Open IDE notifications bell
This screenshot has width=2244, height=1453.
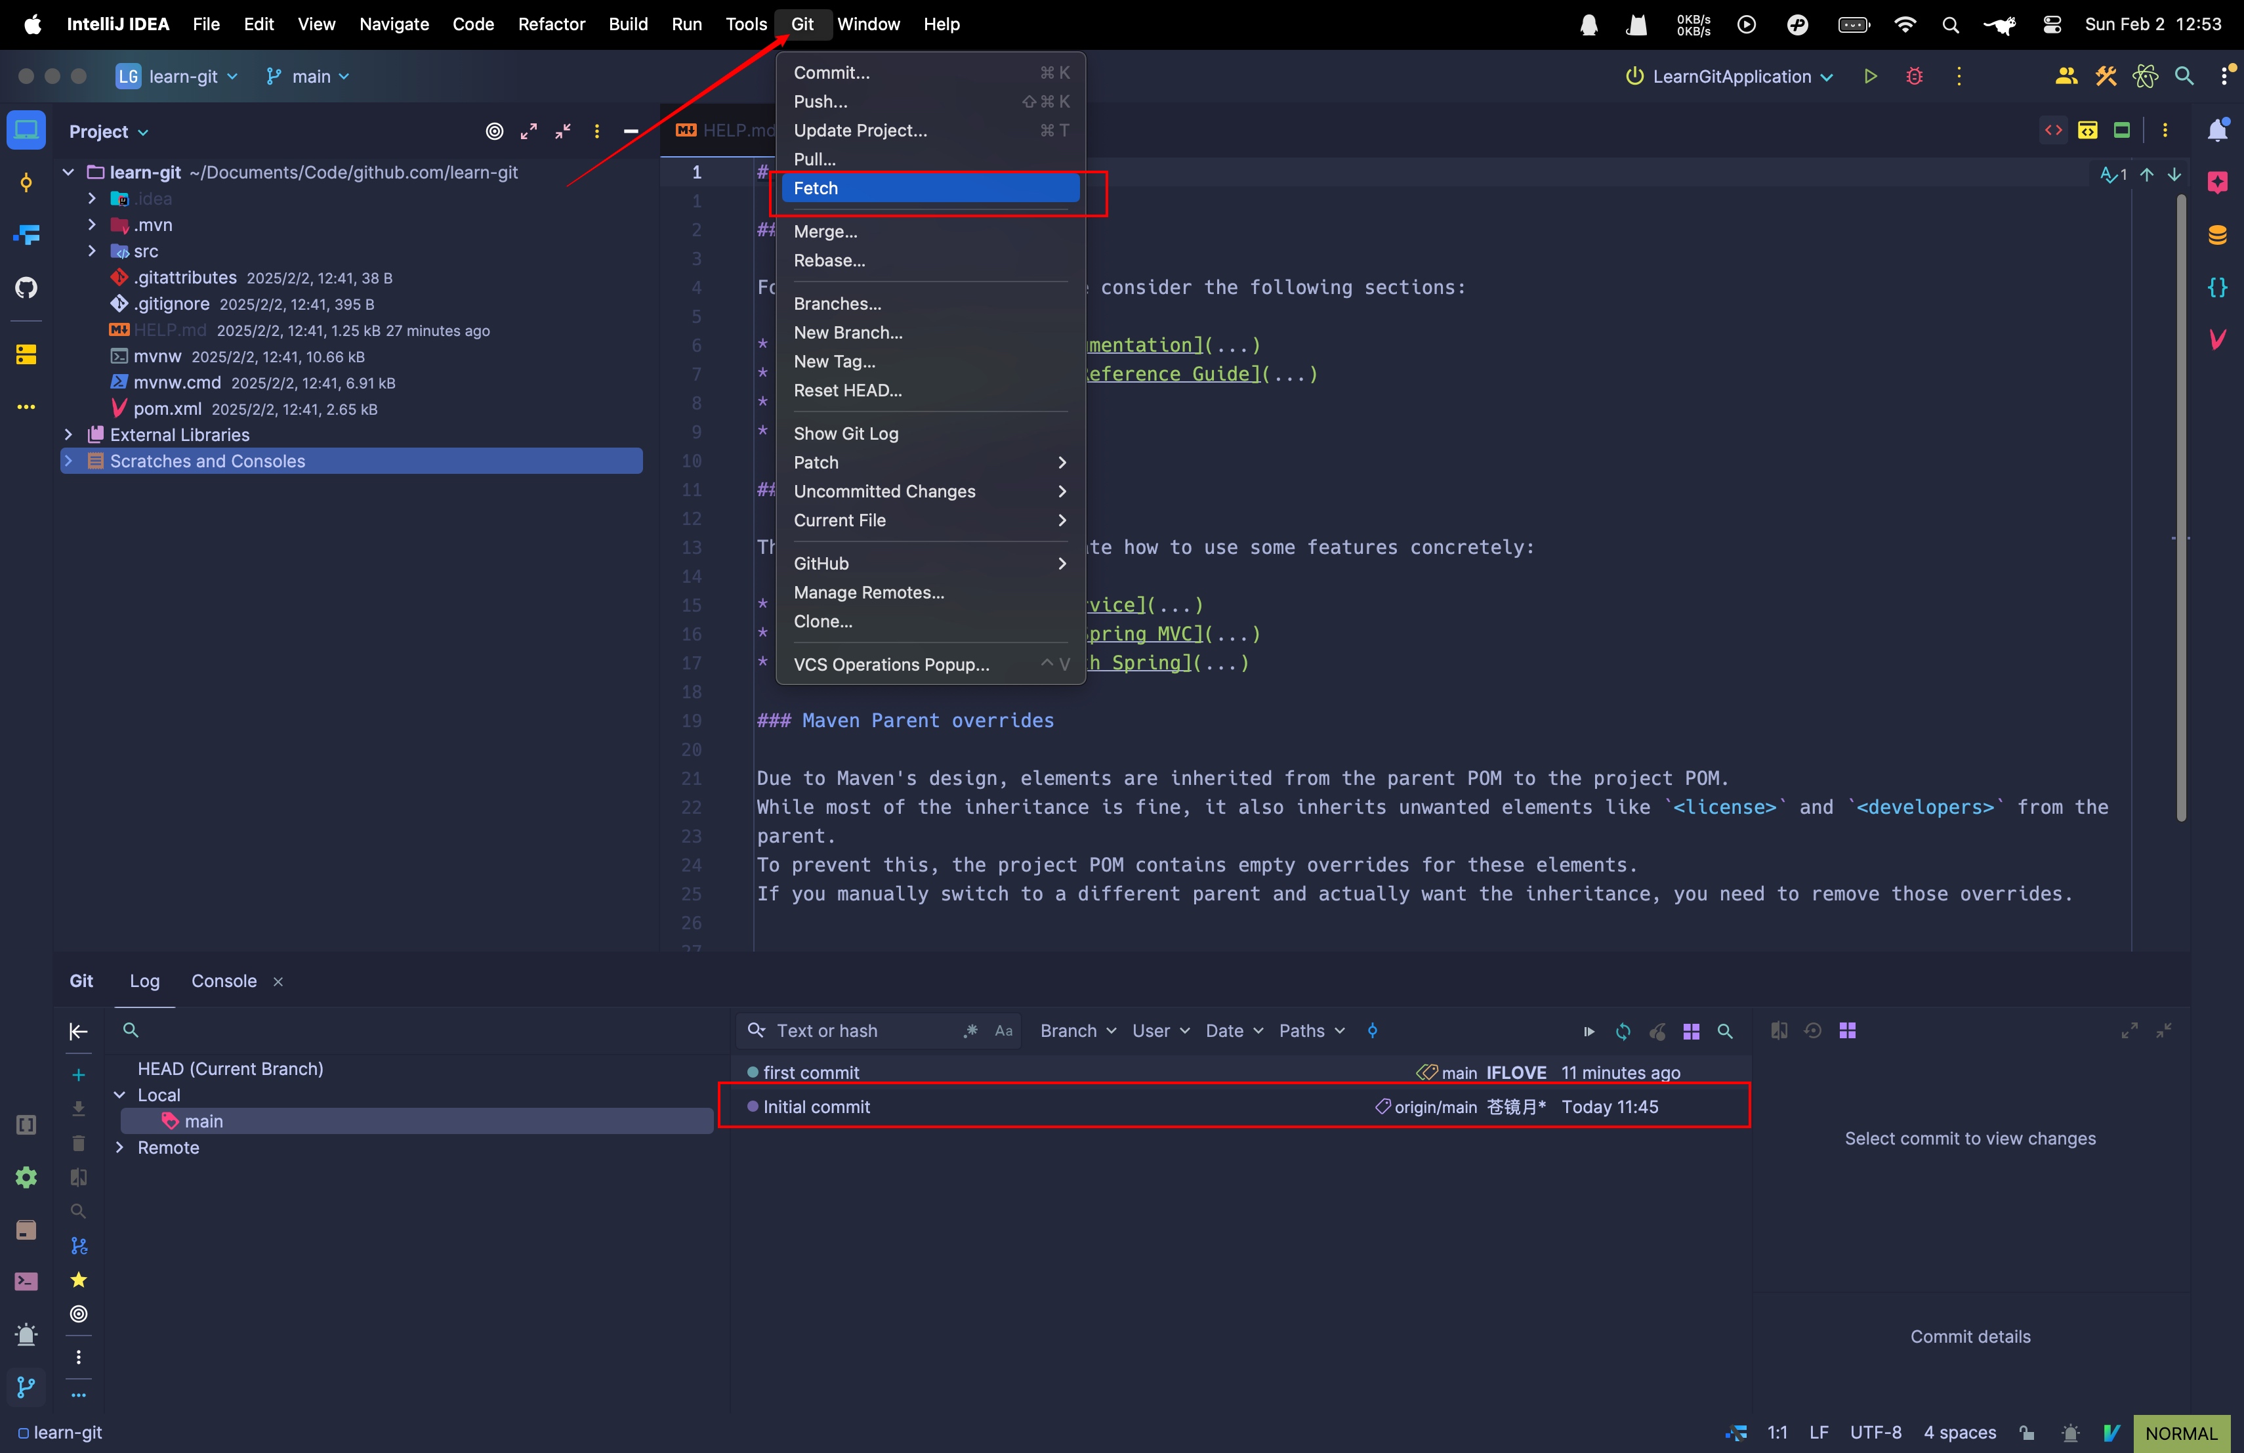[x=2218, y=130]
